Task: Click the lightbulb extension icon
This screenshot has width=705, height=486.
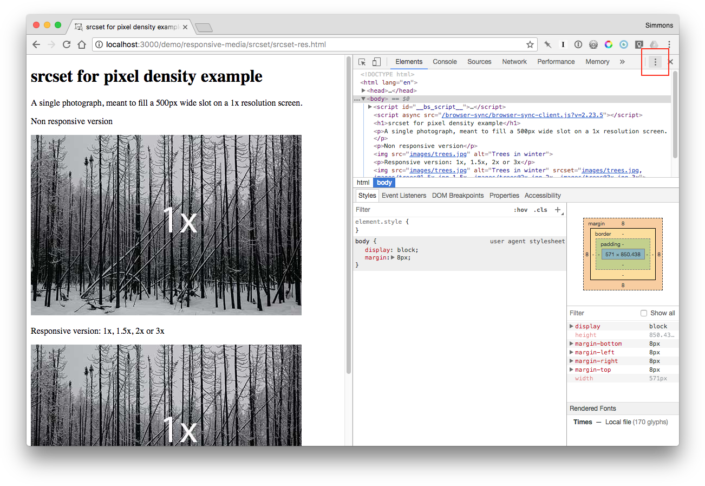Action: coord(639,44)
